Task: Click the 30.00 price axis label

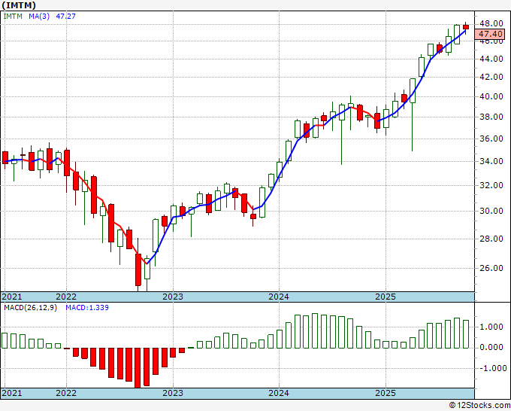Action: coord(491,211)
